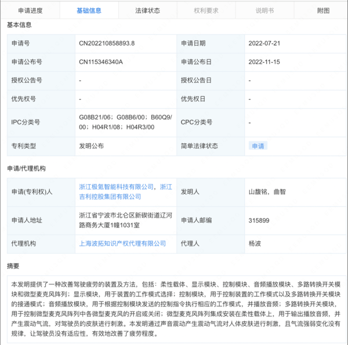Click publication date 2022-11-15

pos(264,62)
